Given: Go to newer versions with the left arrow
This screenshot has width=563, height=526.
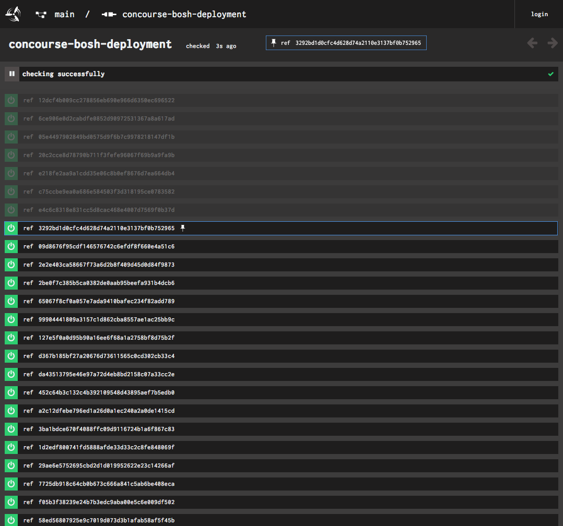Looking at the screenshot, I should (x=532, y=43).
